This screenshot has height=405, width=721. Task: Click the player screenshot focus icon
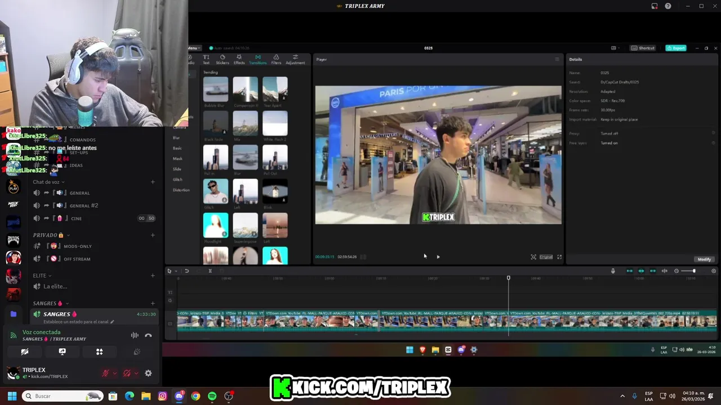point(533,257)
